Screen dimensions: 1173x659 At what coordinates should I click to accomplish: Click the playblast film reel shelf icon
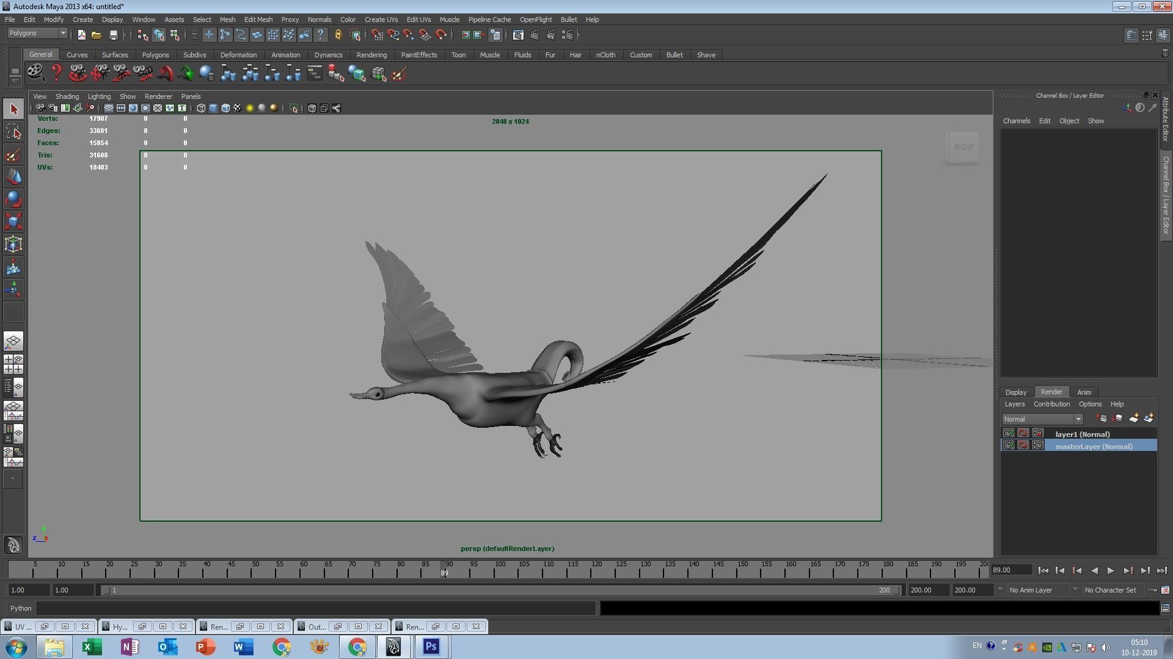36,74
